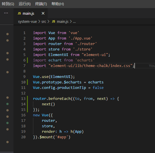The image size is (155, 153).
Task: Click line number 13 in the gutter
Action: click(23, 99)
